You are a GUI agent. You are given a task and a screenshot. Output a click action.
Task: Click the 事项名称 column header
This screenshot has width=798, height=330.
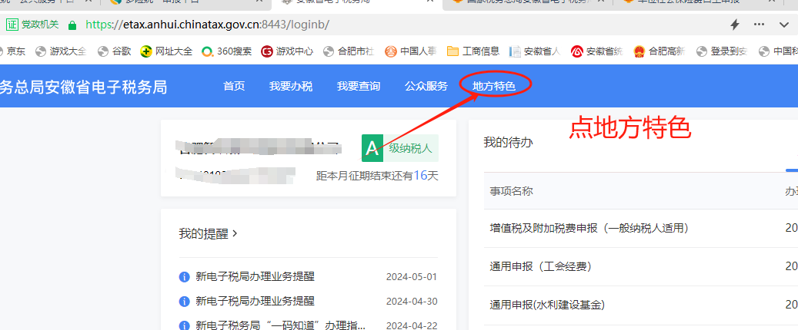(x=512, y=191)
